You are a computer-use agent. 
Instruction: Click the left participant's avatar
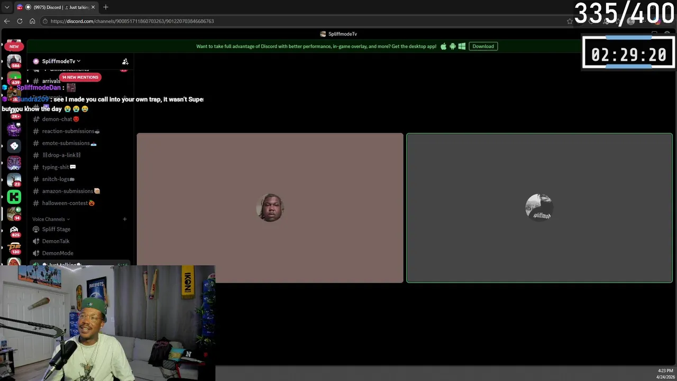(270, 207)
